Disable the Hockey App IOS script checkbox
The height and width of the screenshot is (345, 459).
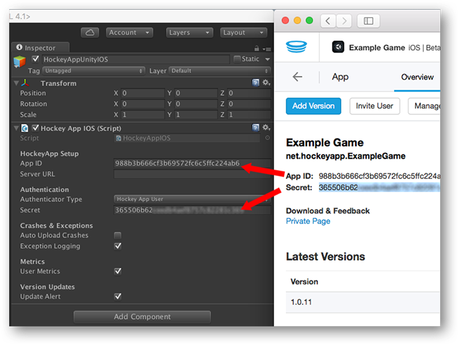tap(36, 128)
